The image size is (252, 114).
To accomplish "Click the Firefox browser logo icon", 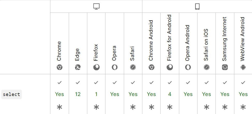I will [x=96, y=67].
